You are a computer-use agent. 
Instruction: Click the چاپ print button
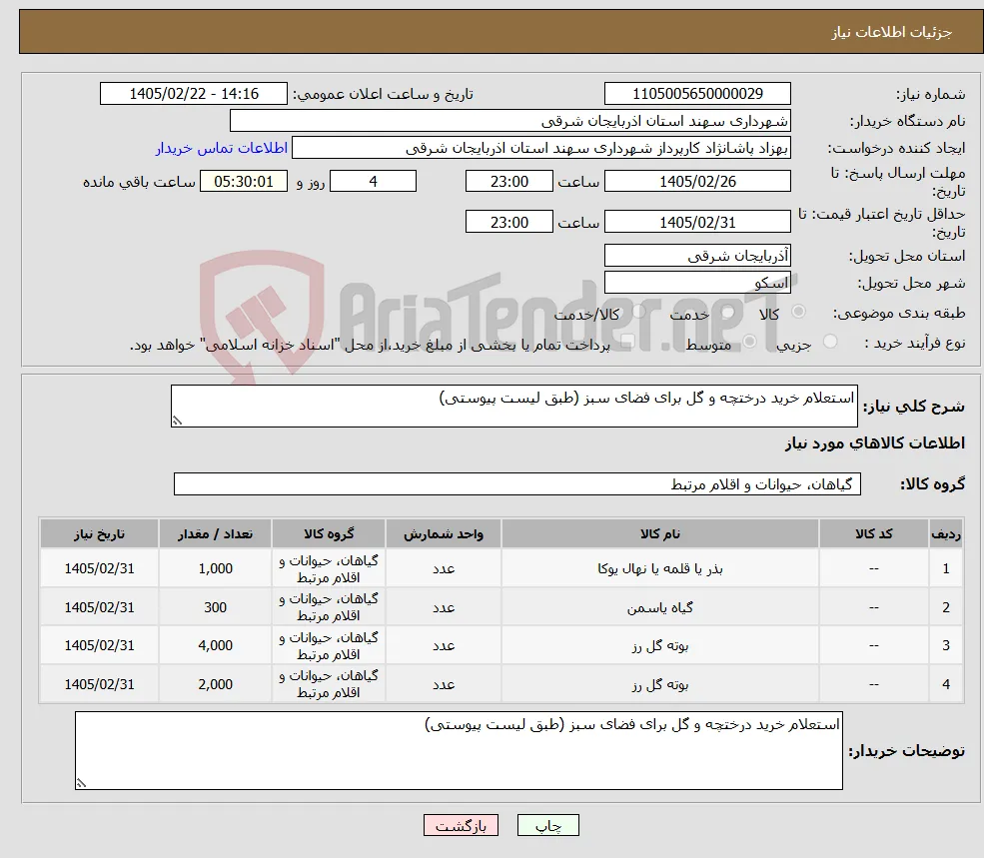click(547, 825)
